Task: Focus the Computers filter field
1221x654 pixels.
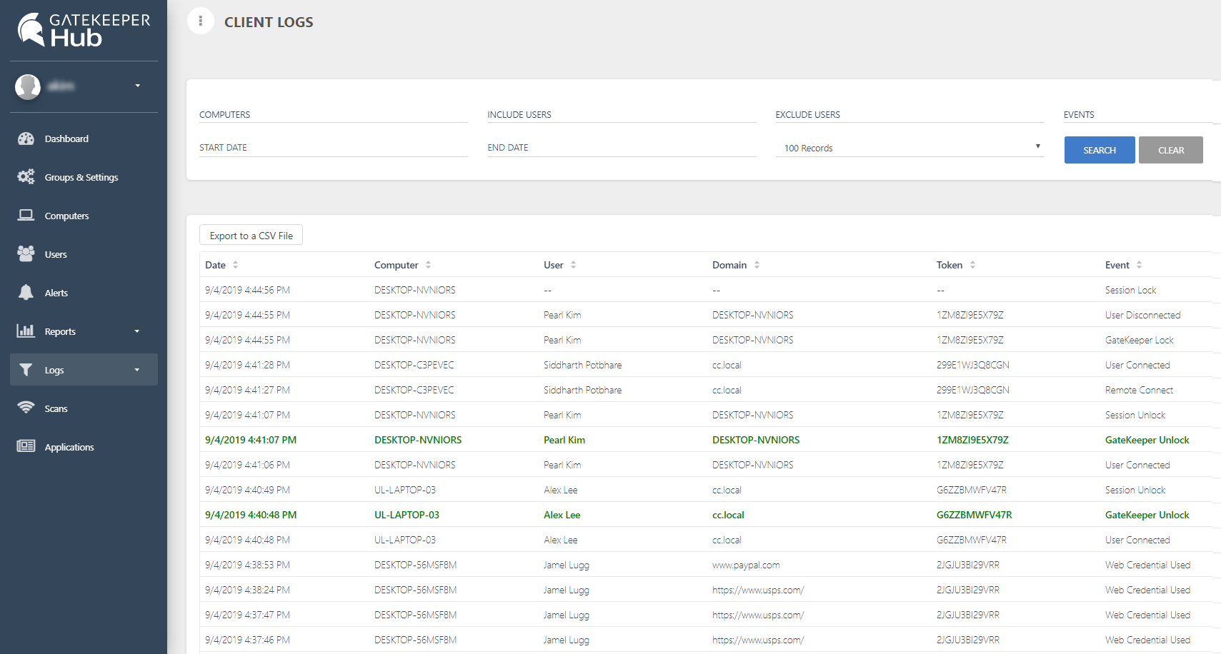Action: coord(333,114)
